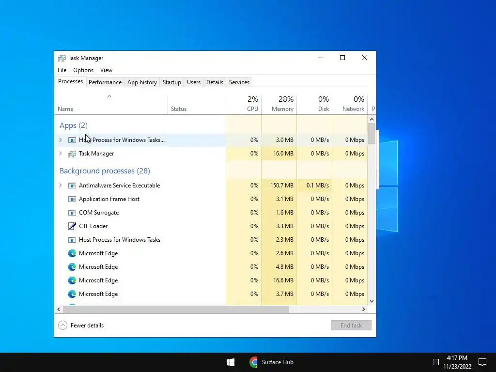
Task: Expand the Host Process for Windows Tasks app row
Action: coord(61,140)
